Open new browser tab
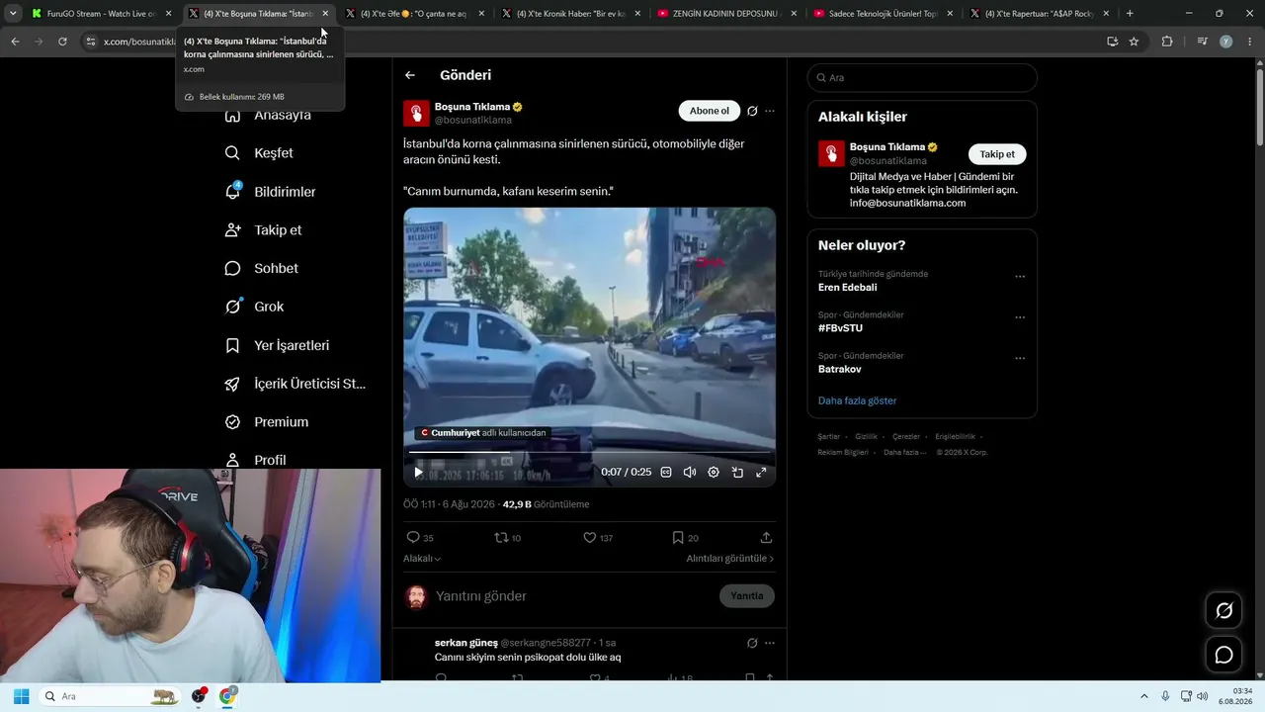 point(1130,14)
